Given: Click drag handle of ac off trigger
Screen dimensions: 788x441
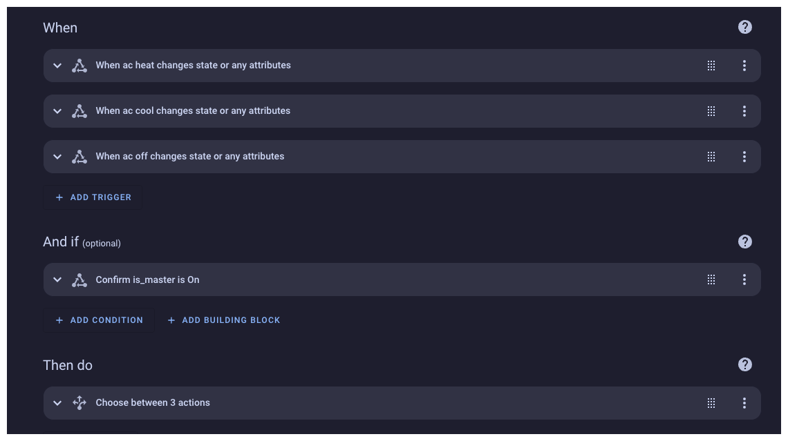Looking at the screenshot, I should click(x=711, y=157).
